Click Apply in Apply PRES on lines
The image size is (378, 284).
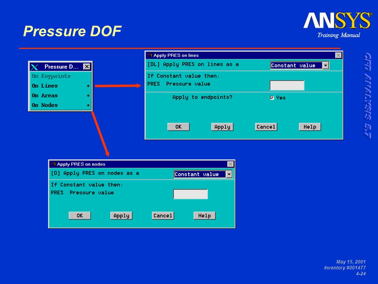click(x=222, y=127)
